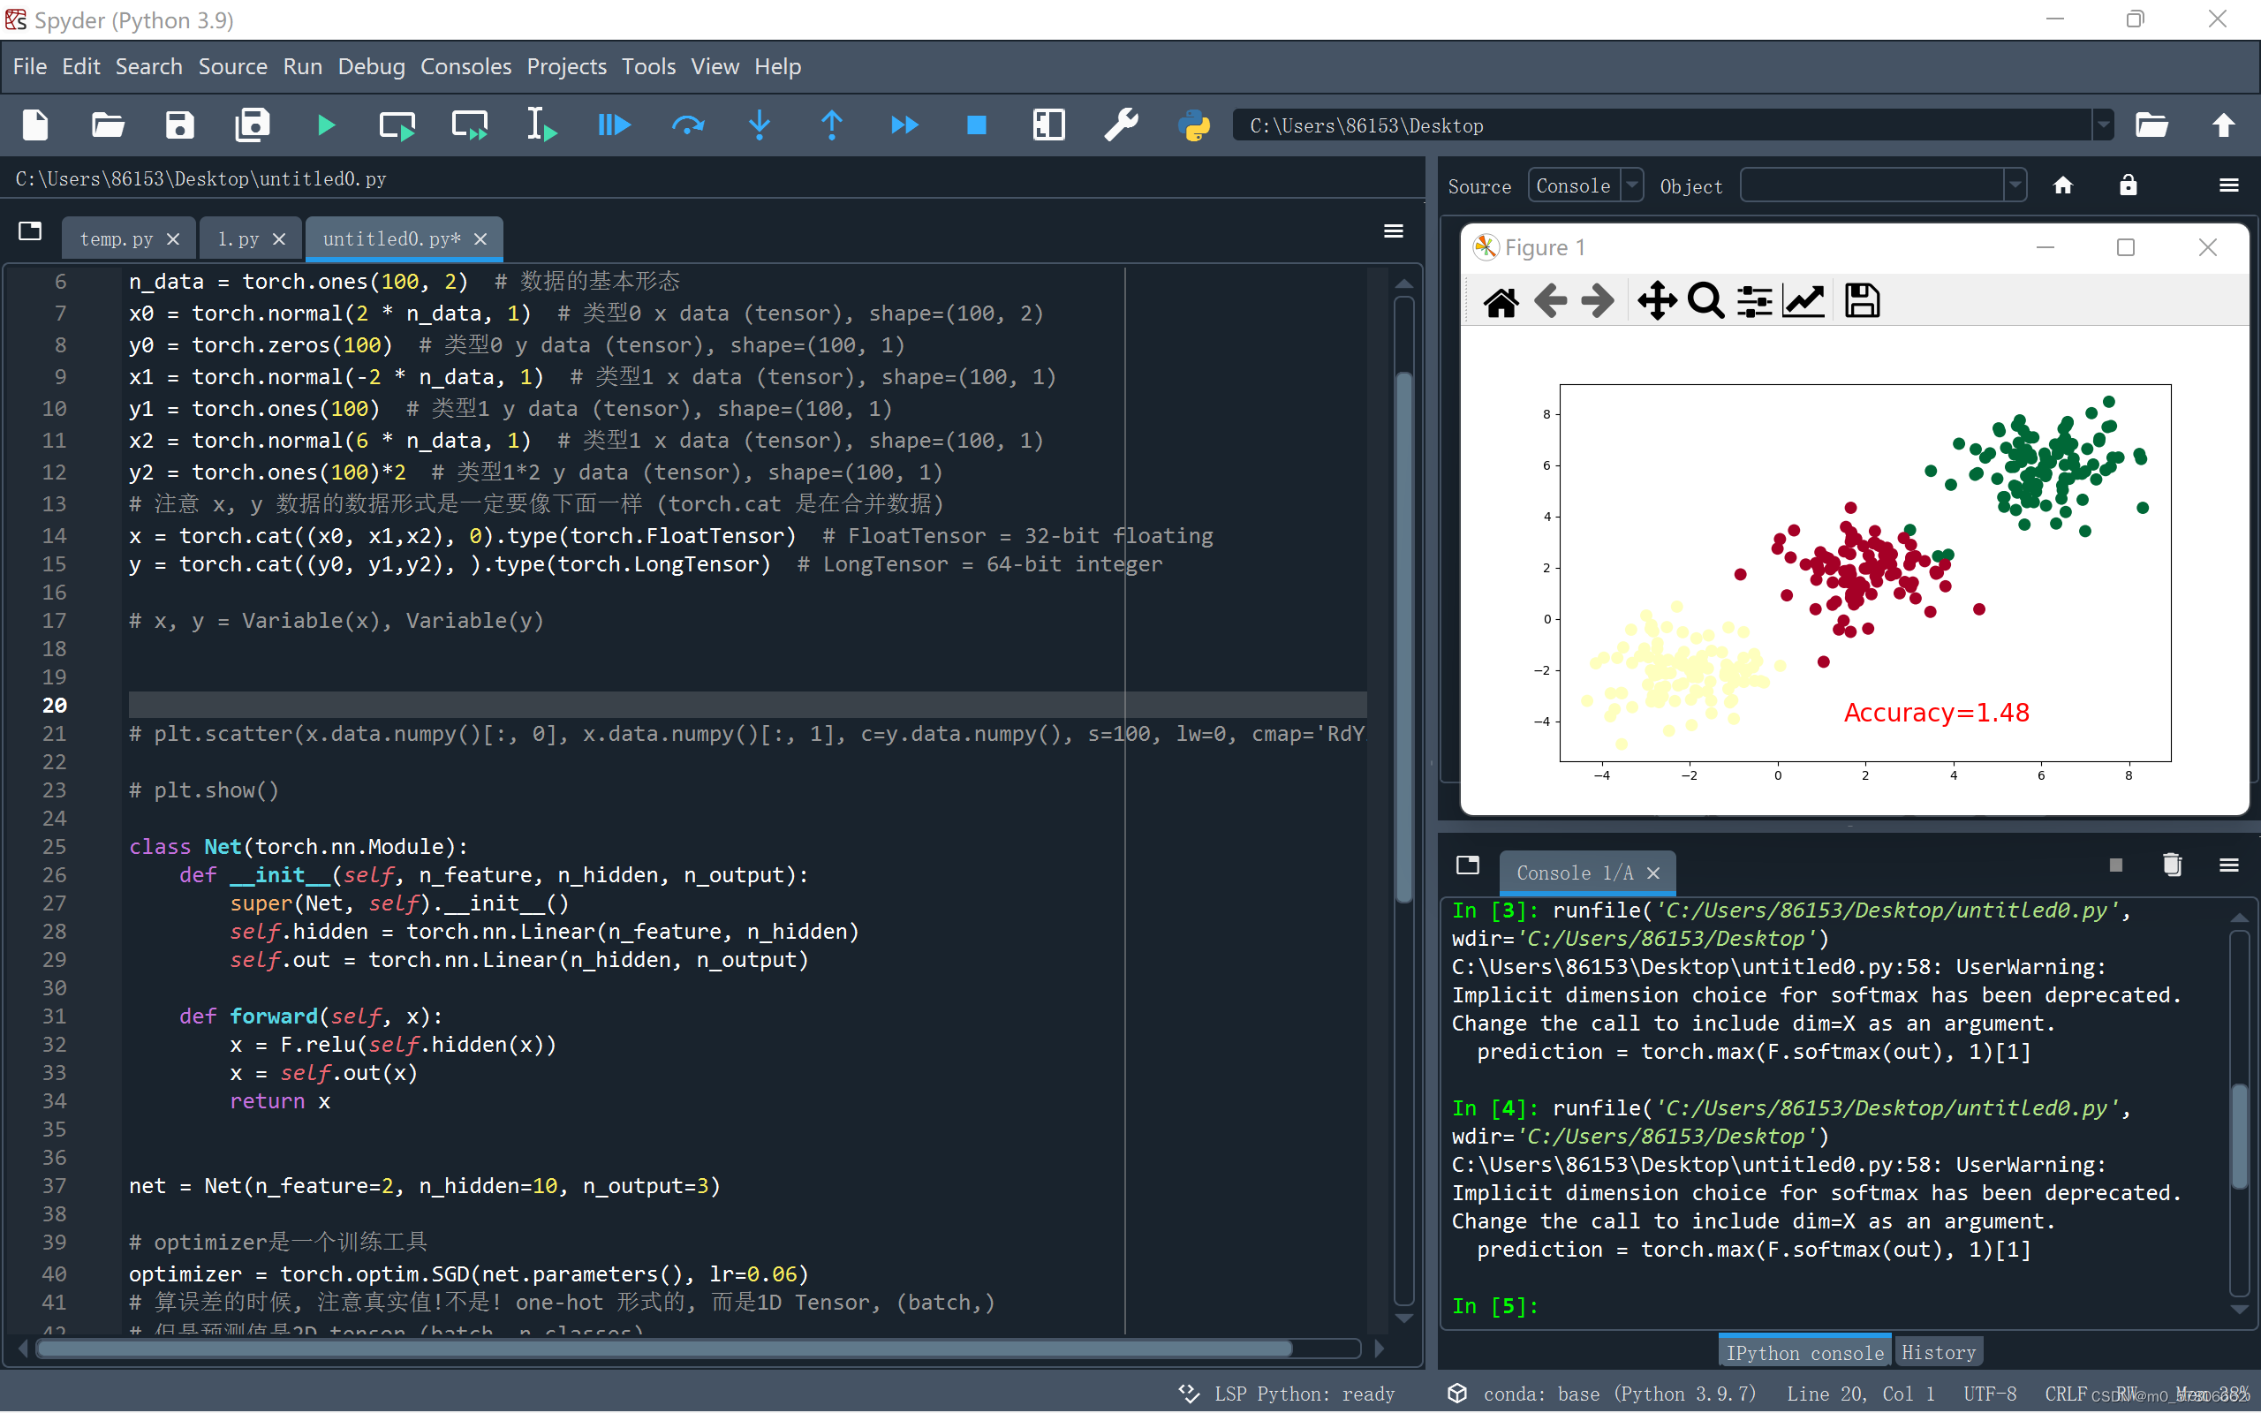Select the Pan/move tool in Figure 1
Image resolution: width=2261 pixels, height=1413 pixels.
[x=1657, y=301]
